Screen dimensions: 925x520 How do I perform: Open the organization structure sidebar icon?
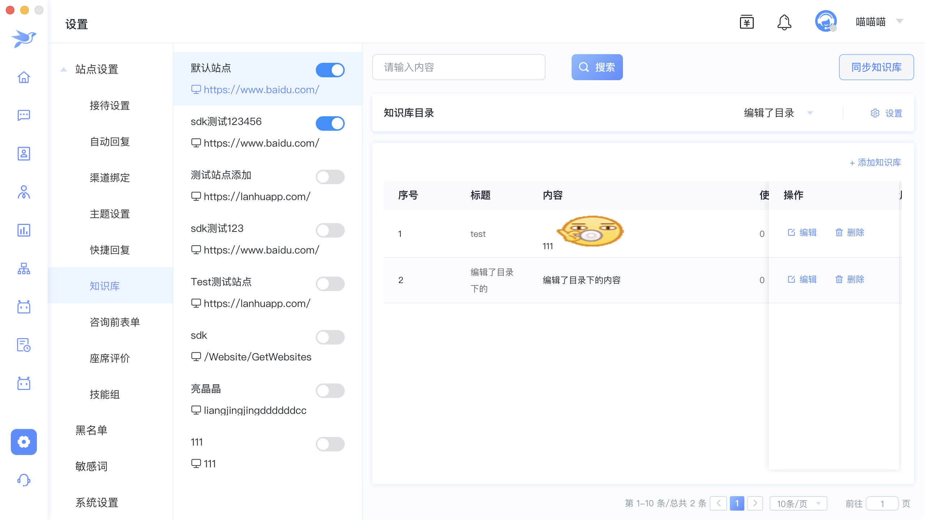coord(24,268)
